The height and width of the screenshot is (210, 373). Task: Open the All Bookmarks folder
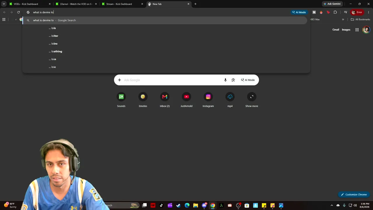pyautogui.click(x=360, y=20)
